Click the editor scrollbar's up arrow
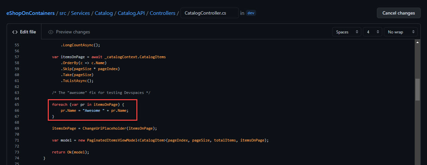 (417, 42)
